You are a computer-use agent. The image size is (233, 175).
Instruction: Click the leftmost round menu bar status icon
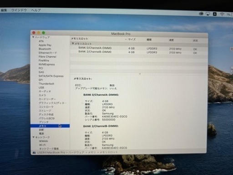tap(201, 14)
